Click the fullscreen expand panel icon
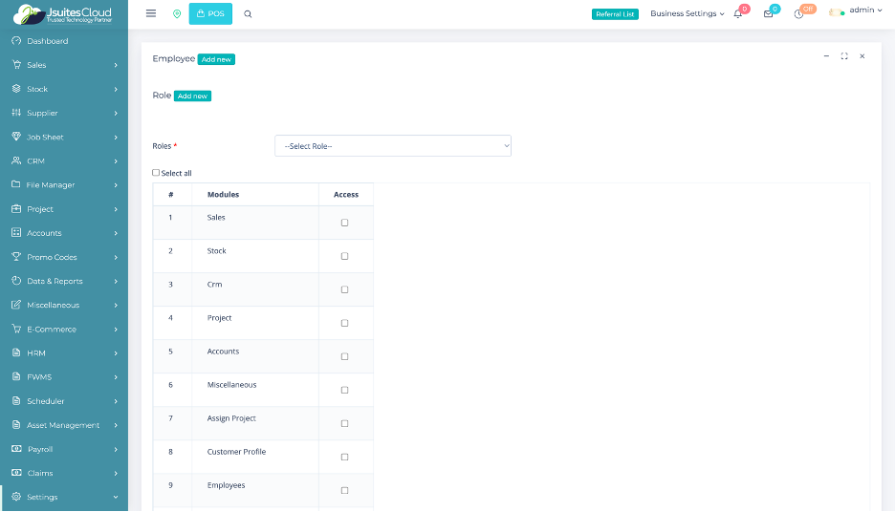Image resolution: width=895 pixels, height=512 pixels. [844, 56]
